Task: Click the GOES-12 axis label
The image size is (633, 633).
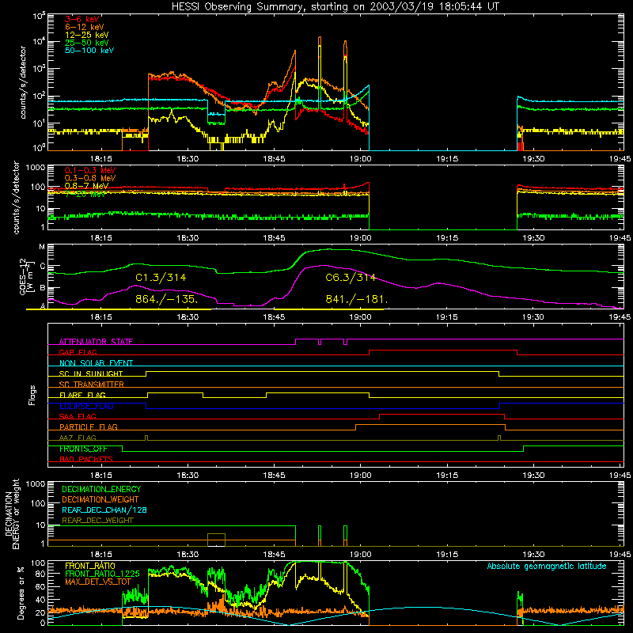Action: (x=26, y=277)
